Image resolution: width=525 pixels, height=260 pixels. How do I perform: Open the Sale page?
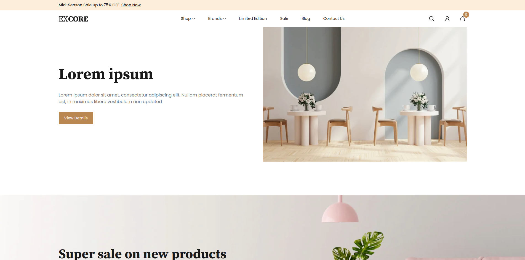click(x=284, y=18)
